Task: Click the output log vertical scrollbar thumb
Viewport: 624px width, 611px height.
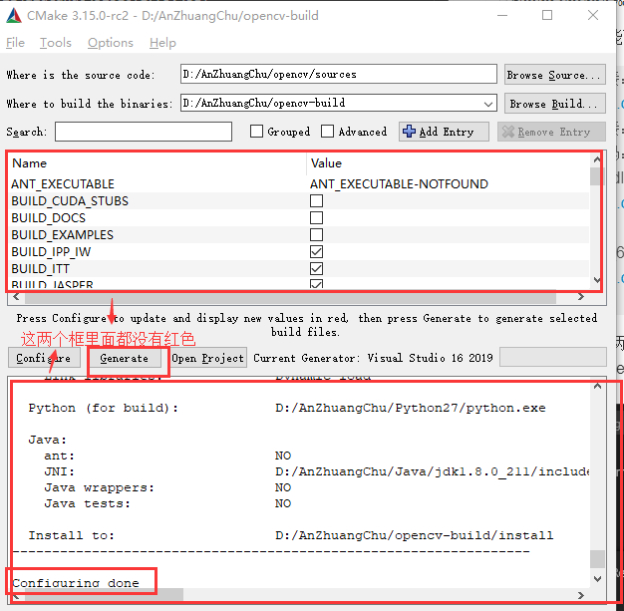Action: coord(597,559)
